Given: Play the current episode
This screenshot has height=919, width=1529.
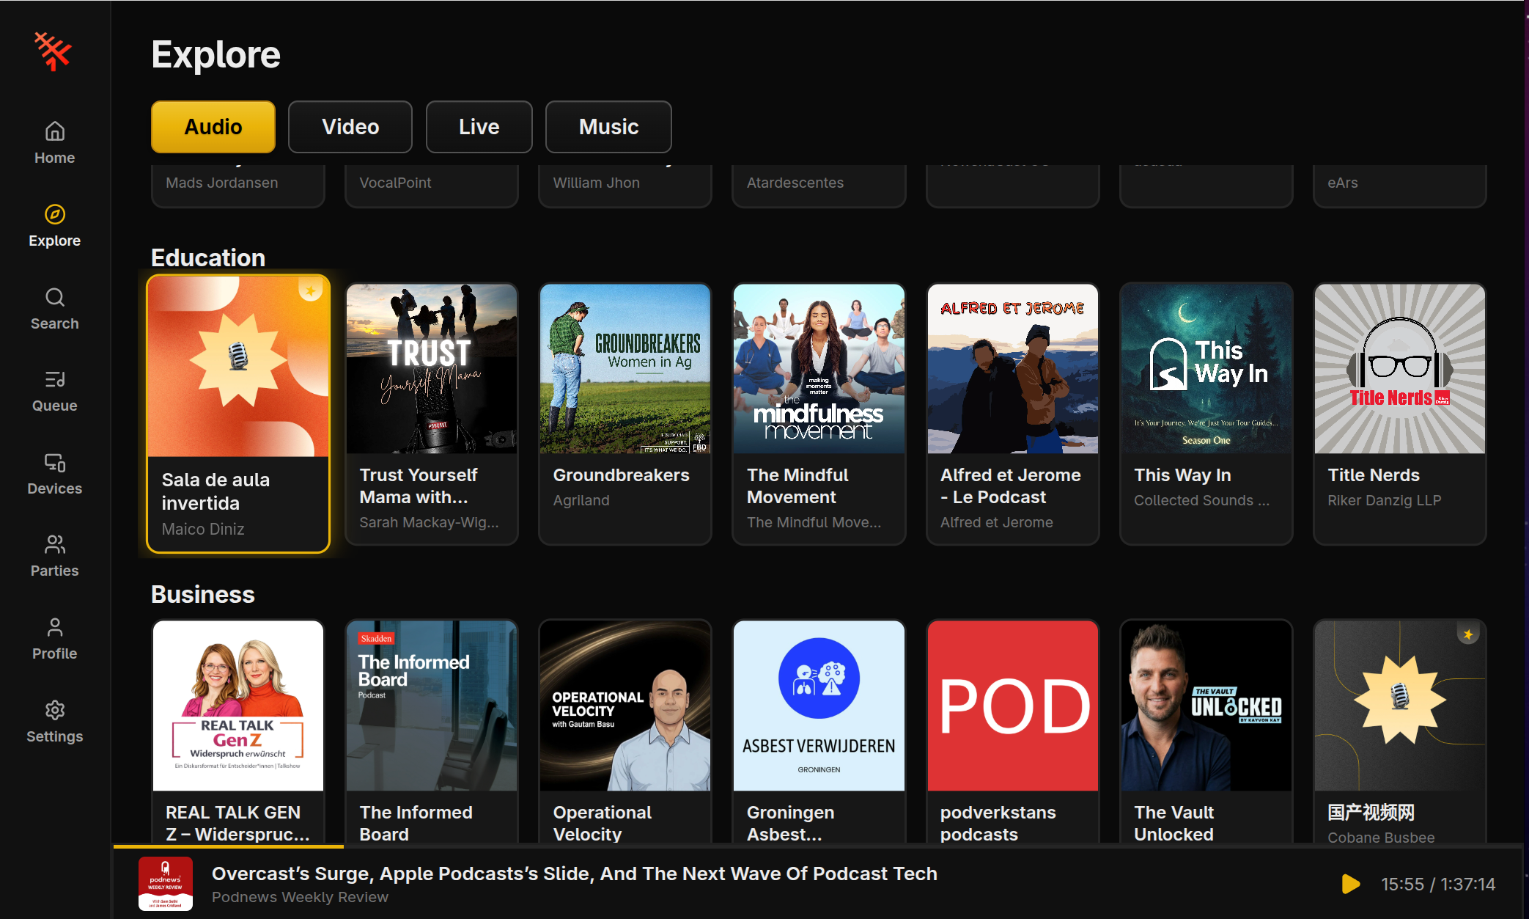Looking at the screenshot, I should pos(1350,884).
